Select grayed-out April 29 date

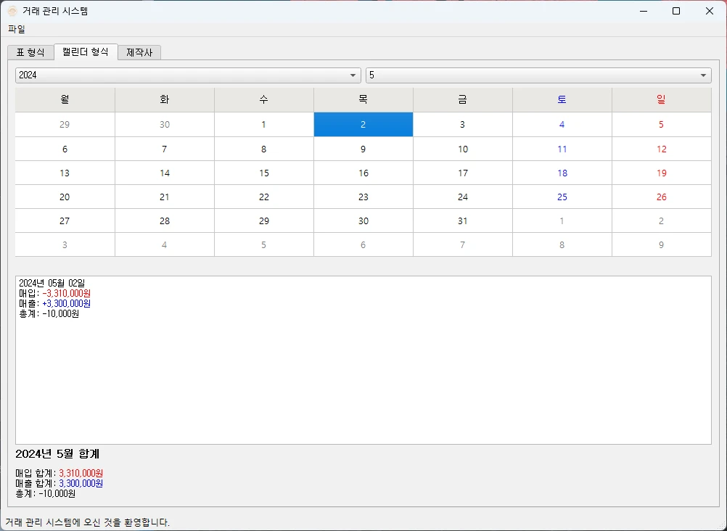coord(65,124)
